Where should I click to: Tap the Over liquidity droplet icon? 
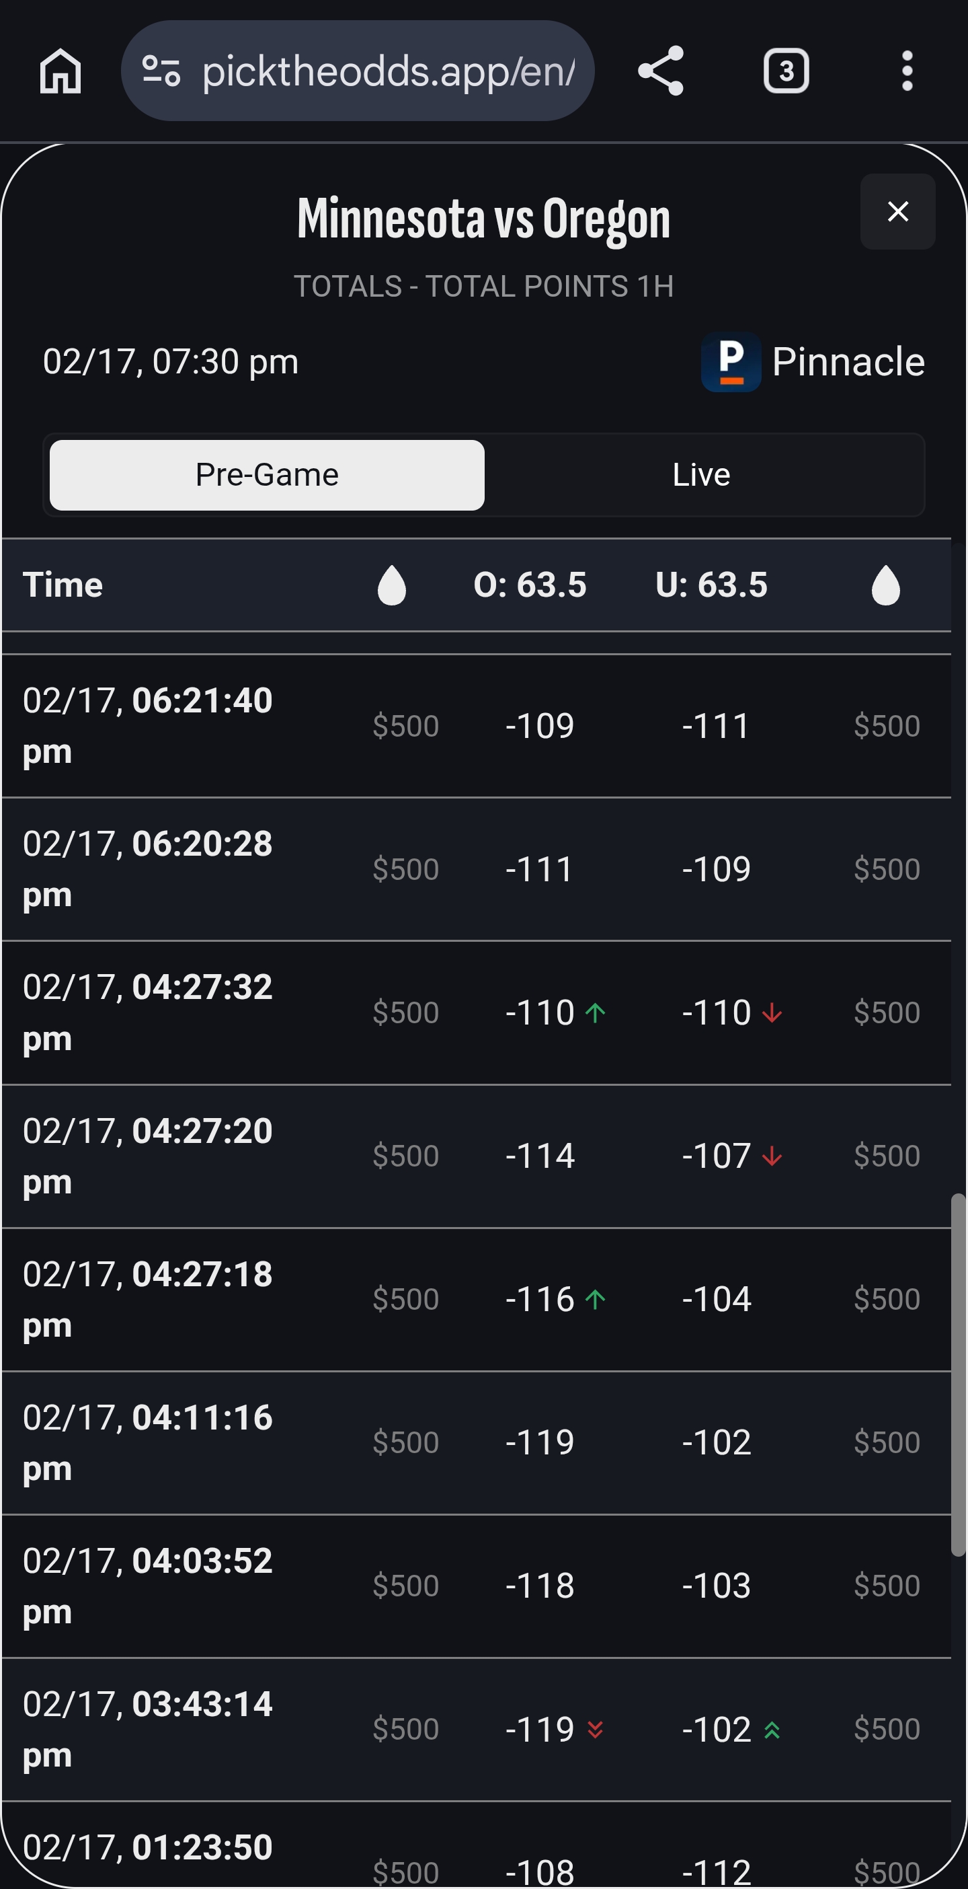coord(391,585)
